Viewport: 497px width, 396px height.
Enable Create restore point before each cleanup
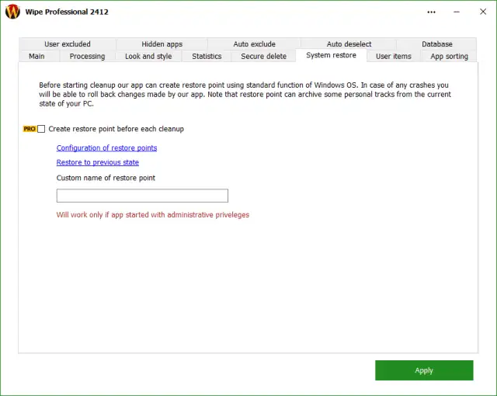pyautogui.click(x=41, y=129)
